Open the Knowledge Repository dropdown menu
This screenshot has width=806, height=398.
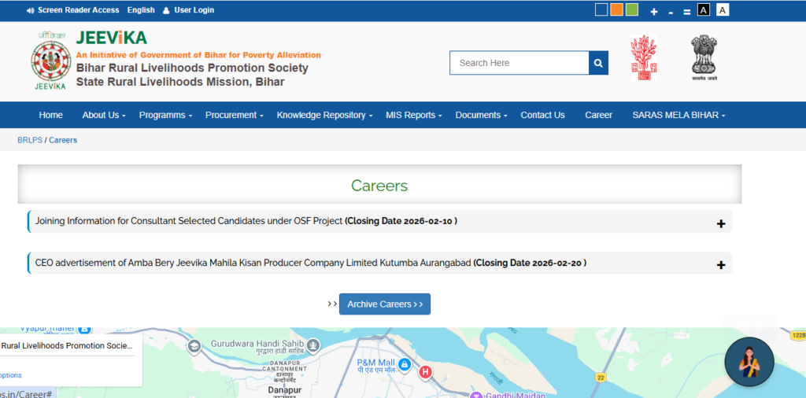pos(324,115)
